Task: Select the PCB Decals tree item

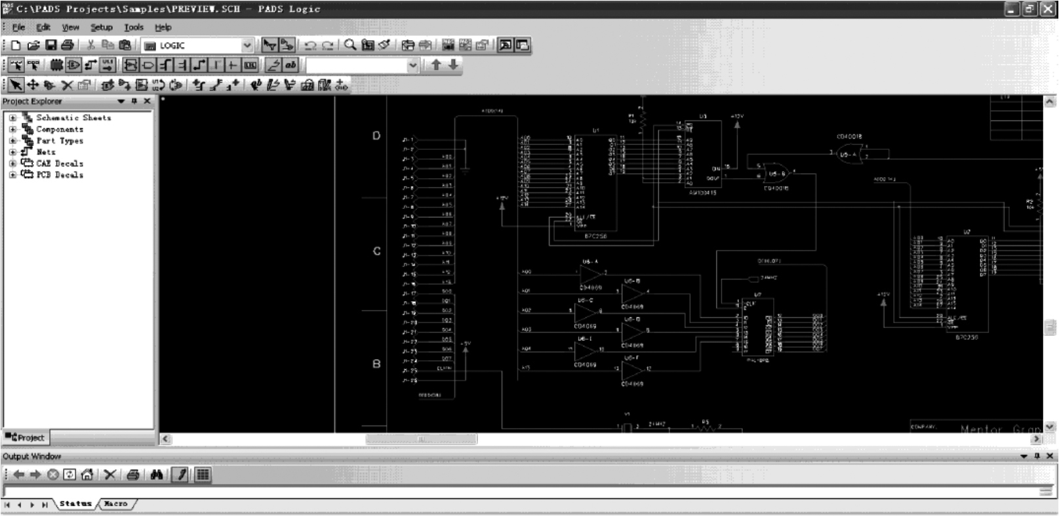Action: click(x=59, y=175)
